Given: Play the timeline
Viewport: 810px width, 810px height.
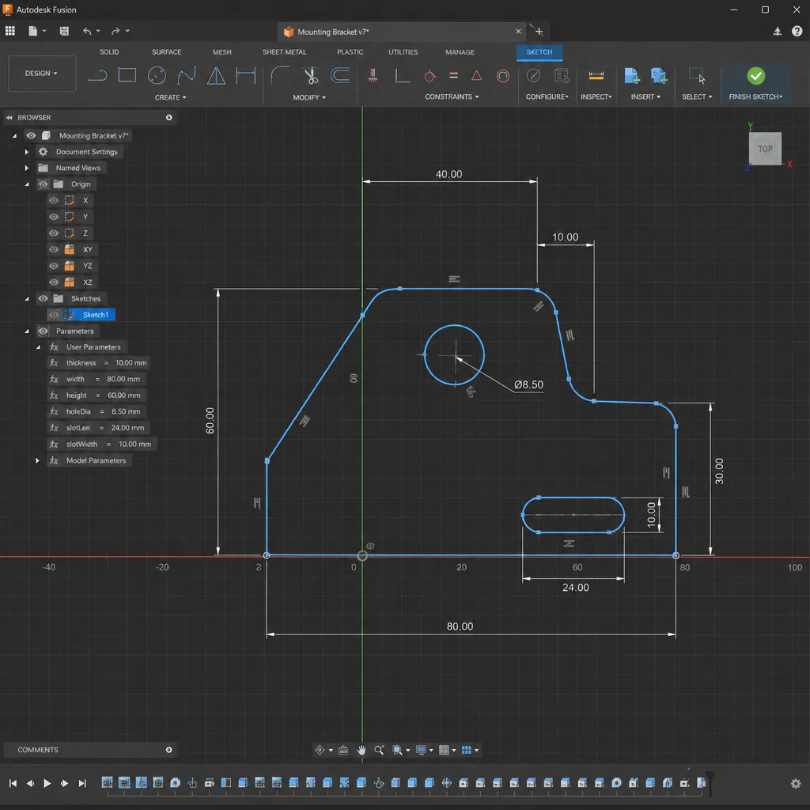Looking at the screenshot, I should point(47,784).
